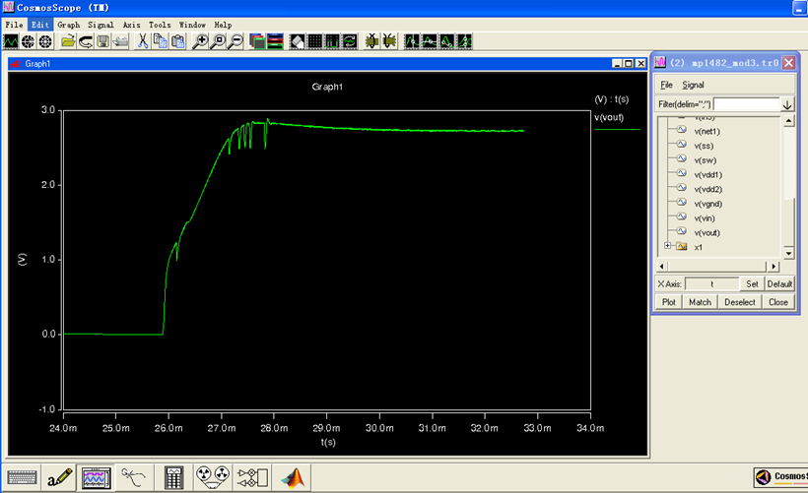Open the calculator tool in bottom bar
808x493 pixels.
tap(174, 477)
